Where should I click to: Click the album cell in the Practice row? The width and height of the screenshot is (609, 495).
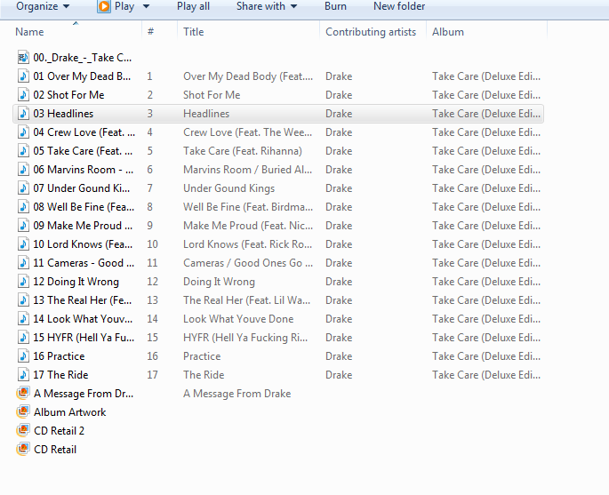coord(486,355)
